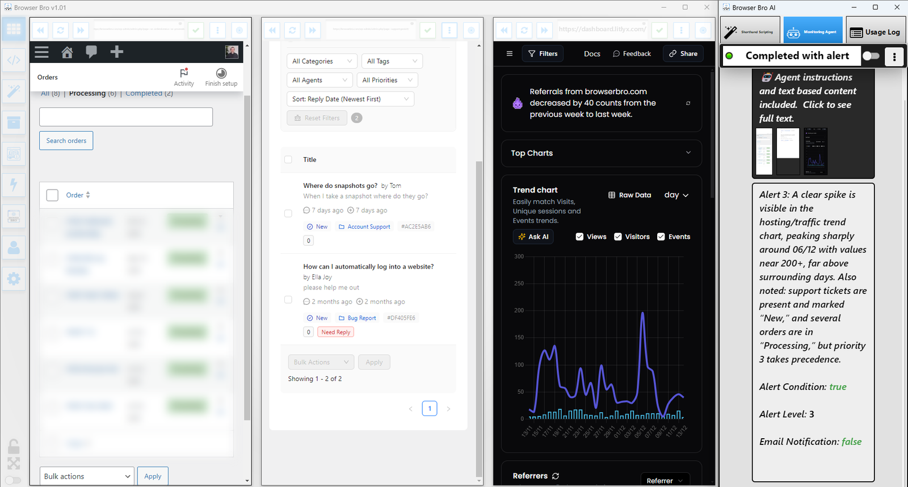Open the Activity flag icon
908x487 pixels.
pyautogui.click(x=184, y=73)
